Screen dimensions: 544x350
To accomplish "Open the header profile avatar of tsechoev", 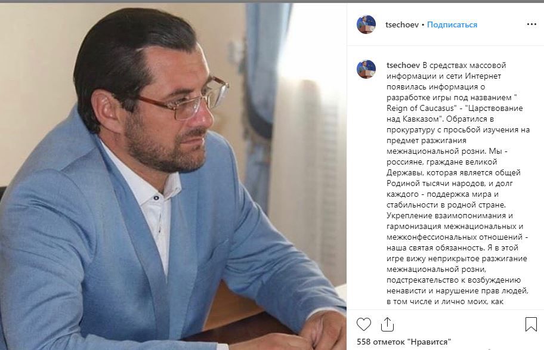I will [366, 24].
